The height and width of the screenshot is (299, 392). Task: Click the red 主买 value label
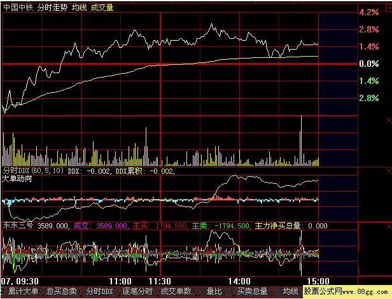[160, 226]
